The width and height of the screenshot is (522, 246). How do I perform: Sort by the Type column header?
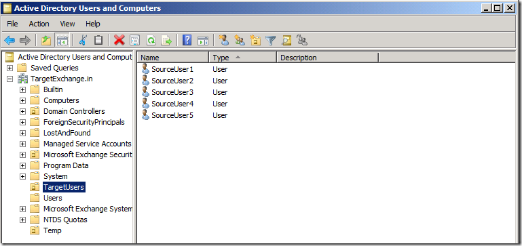click(243, 58)
